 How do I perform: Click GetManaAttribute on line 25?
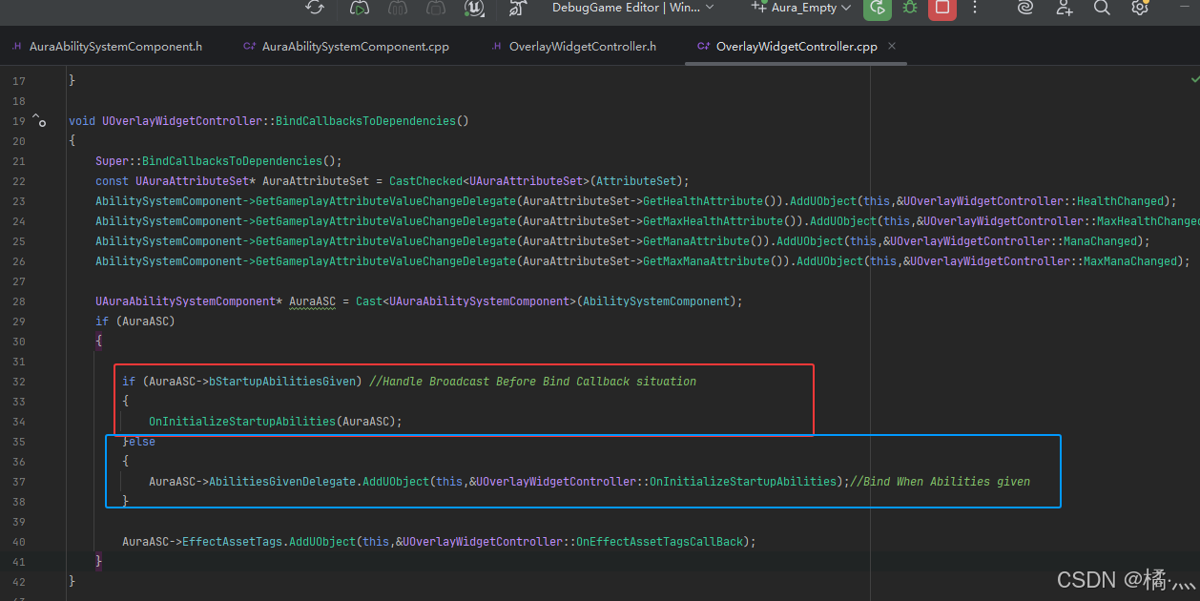tap(696, 241)
